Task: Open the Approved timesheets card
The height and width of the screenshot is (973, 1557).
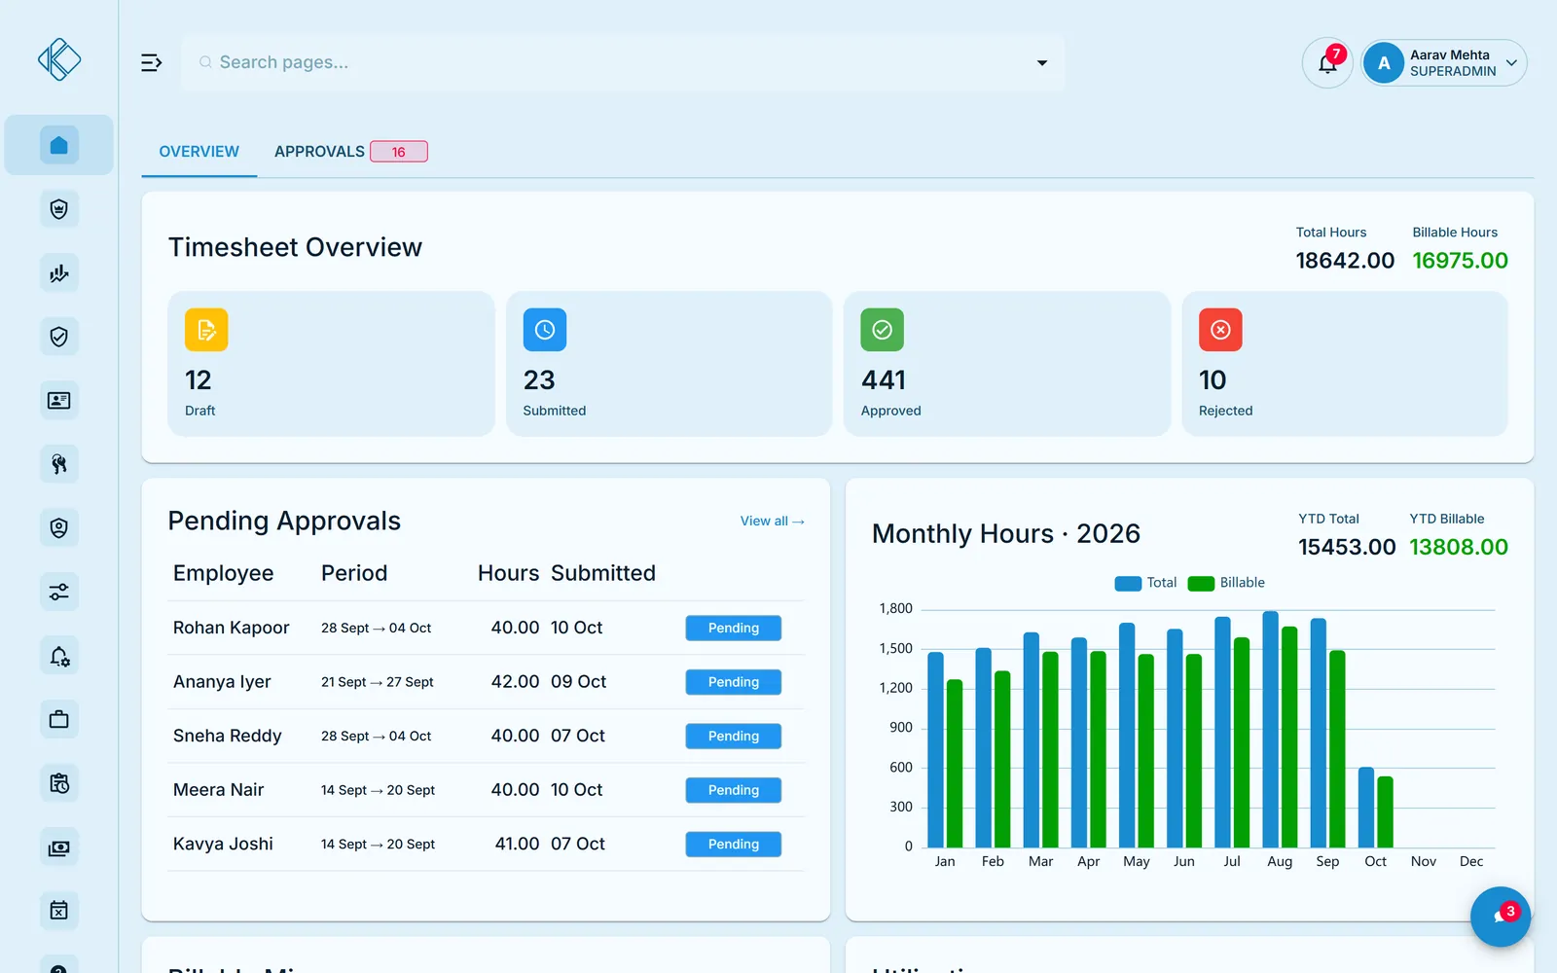Action: 1007,364
